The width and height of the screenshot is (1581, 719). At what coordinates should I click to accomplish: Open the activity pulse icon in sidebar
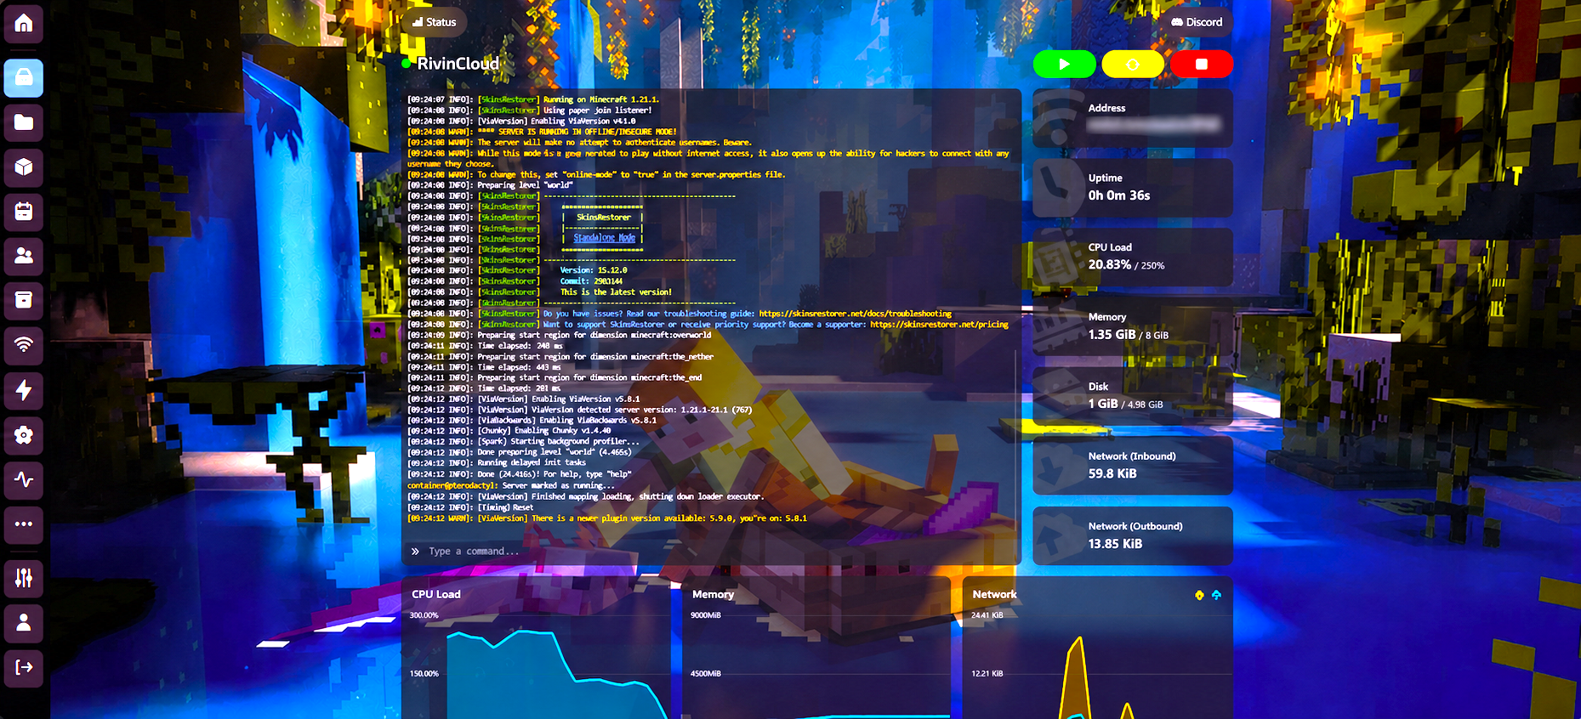(x=24, y=480)
